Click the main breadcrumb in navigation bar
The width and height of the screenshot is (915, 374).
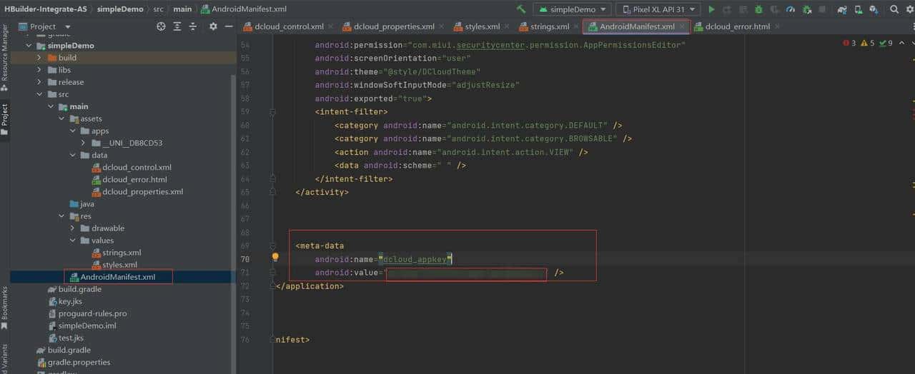click(x=182, y=9)
